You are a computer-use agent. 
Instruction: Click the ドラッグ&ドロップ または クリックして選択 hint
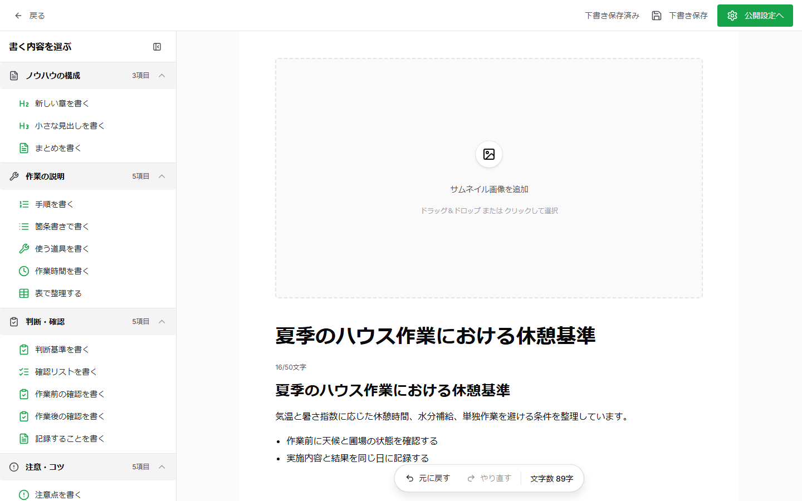pyautogui.click(x=489, y=210)
